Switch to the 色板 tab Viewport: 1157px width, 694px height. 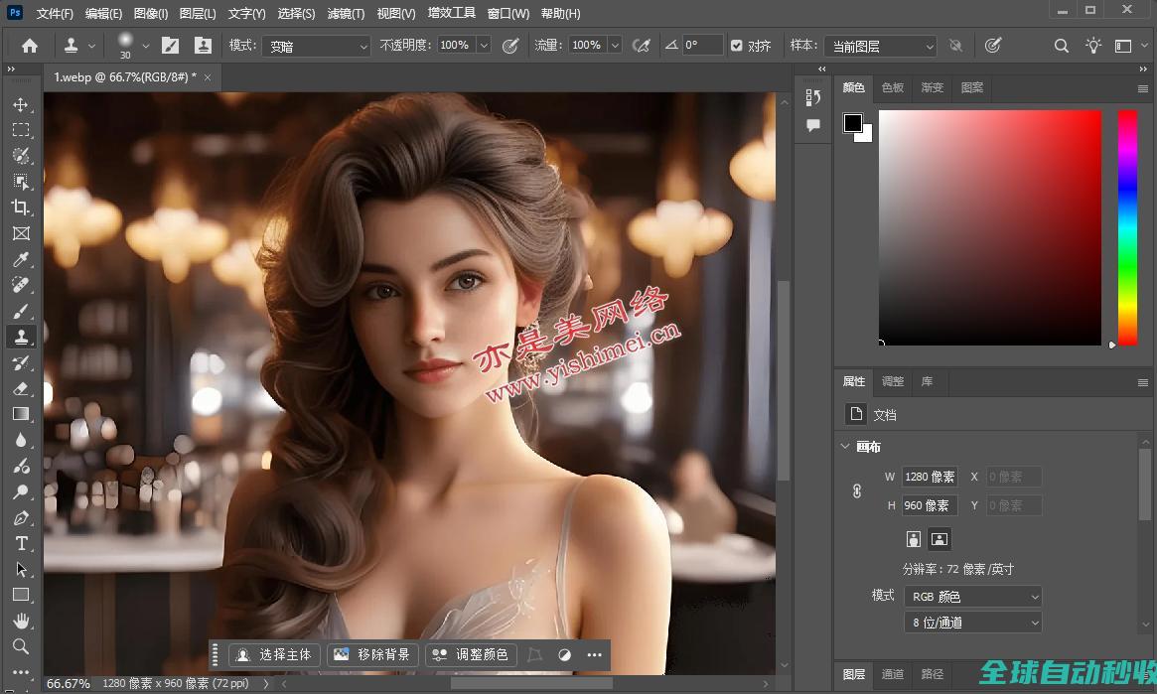click(x=893, y=87)
